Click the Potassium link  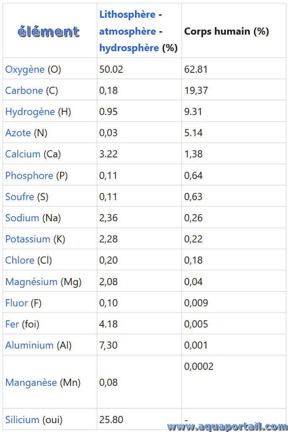point(27,239)
